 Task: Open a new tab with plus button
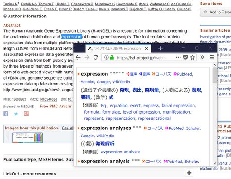[160, 48]
